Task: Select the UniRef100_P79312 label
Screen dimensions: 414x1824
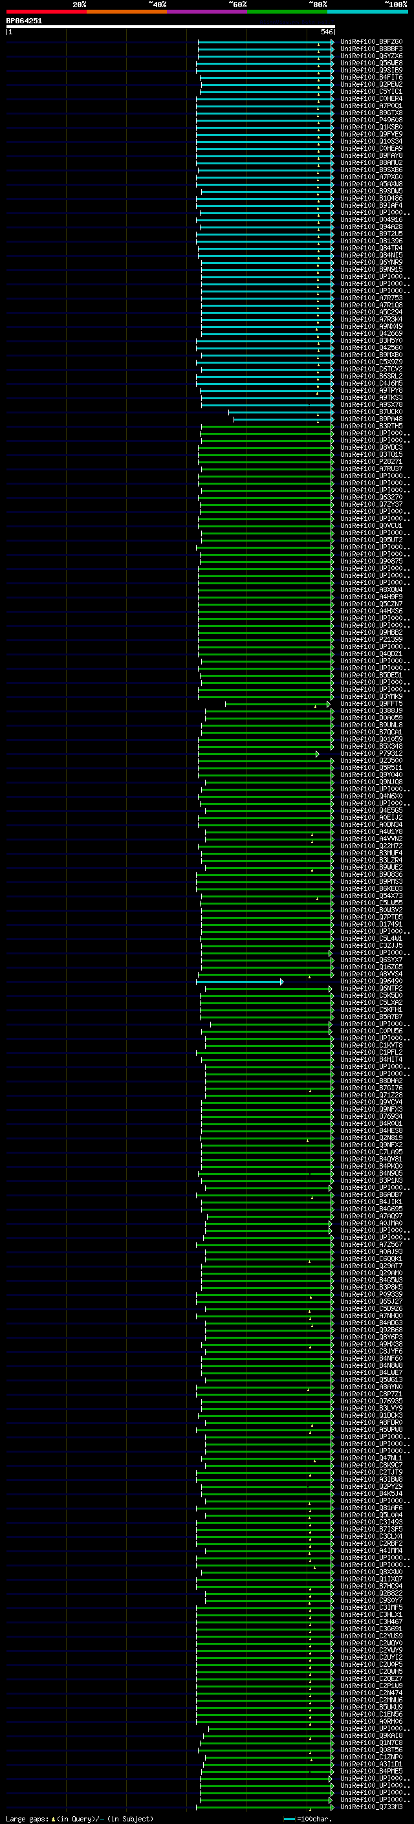Action: pos(371,753)
